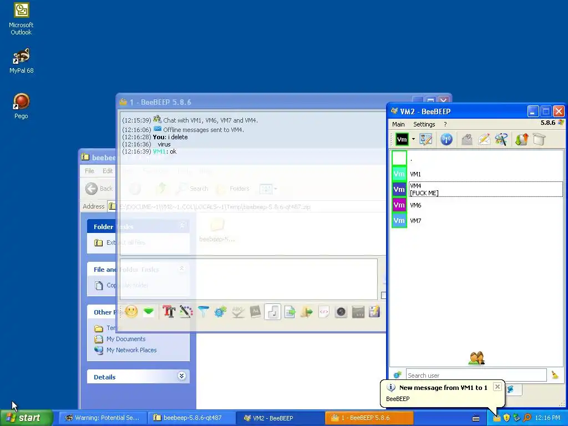Select user VM7 in the list
Screen dimensions: 568x426
477,221
